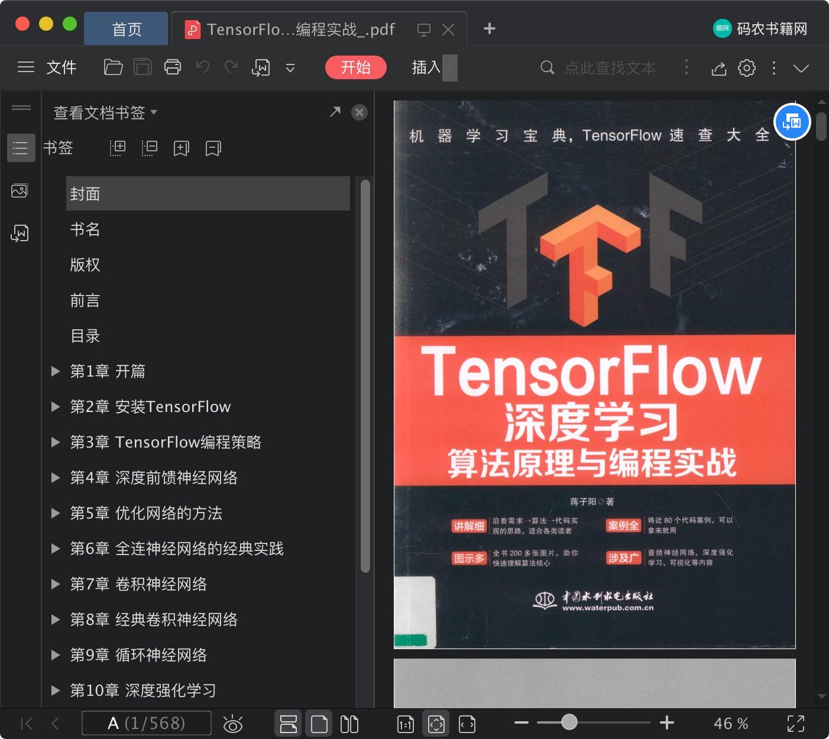The height and width of the screenshot is (739, 829).
Task: Open the 查看文档书签 dropdown
Action: point(105,112)
